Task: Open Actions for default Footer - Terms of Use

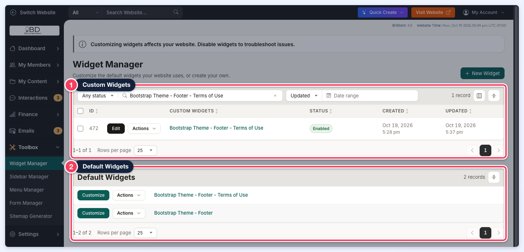Action: tap(129, 195)
